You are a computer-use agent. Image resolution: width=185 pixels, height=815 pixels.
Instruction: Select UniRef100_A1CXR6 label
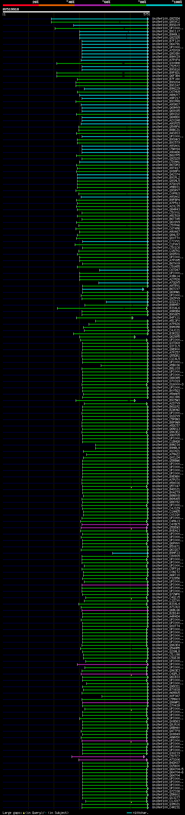pos(166,397)
